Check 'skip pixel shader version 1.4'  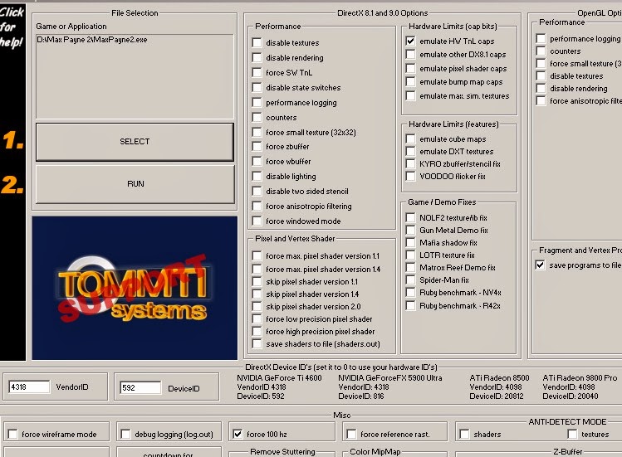257,294
